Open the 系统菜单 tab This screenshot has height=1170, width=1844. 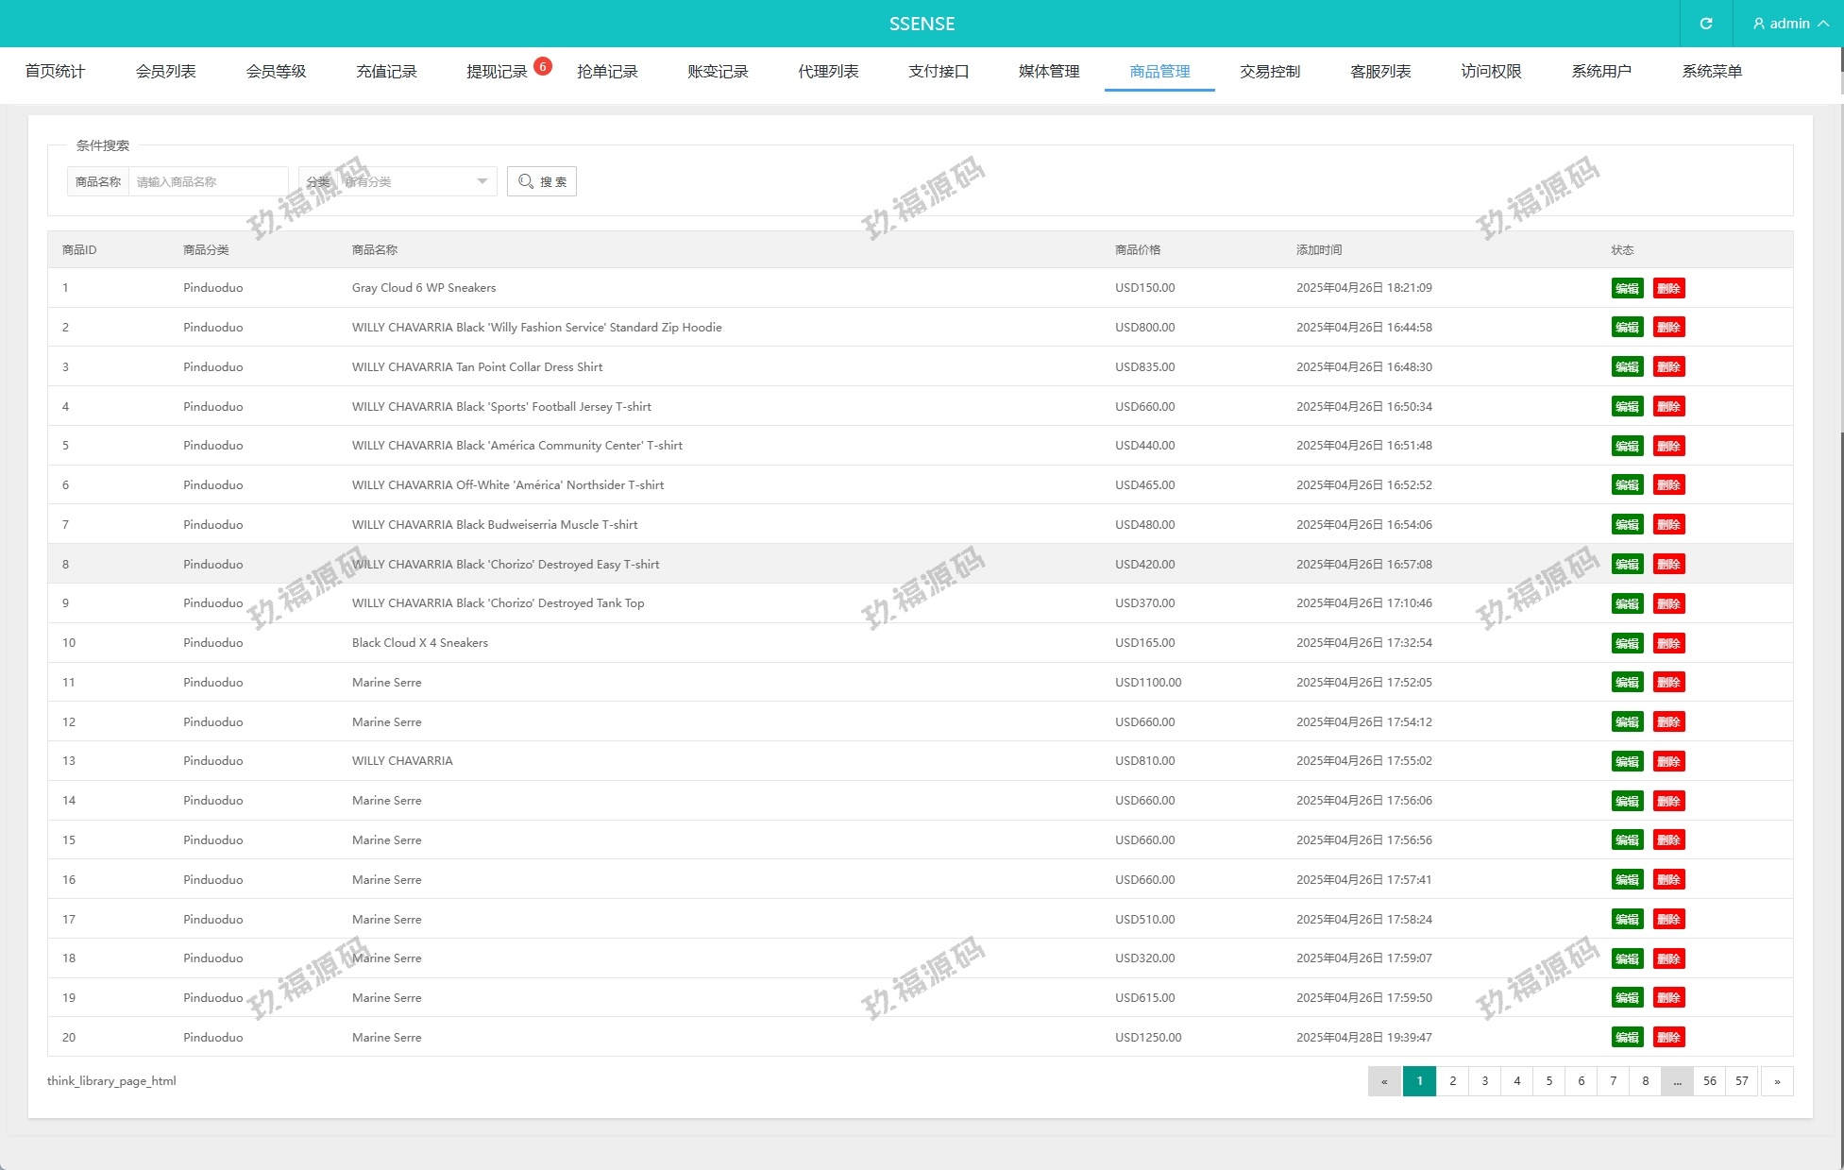[x=1711, y=72]
